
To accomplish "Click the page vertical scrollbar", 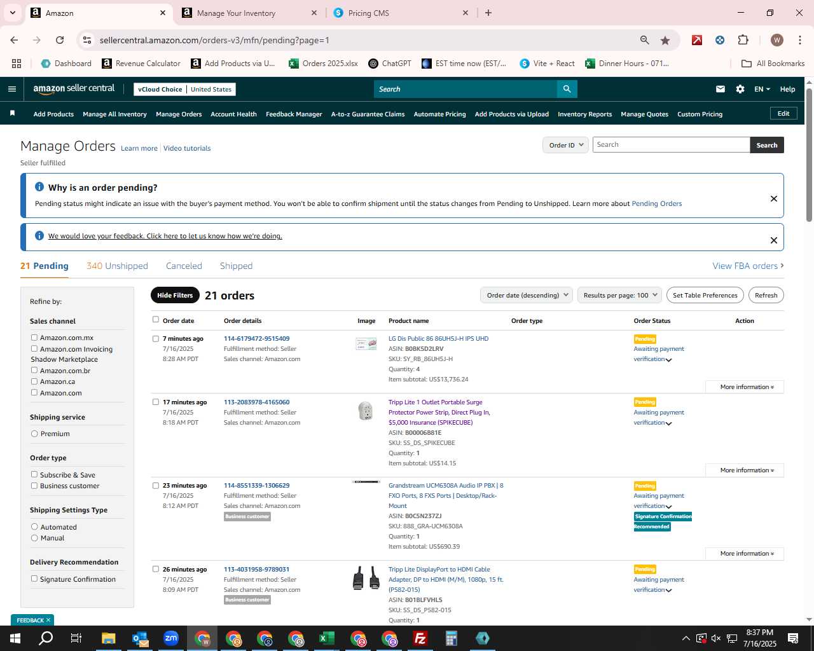I will (809, 156).
